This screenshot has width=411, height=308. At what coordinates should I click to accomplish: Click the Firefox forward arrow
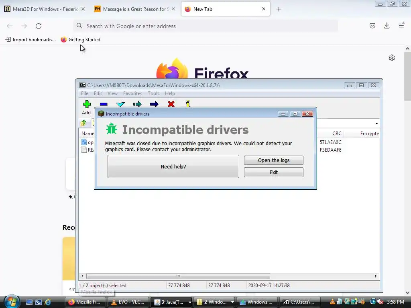pos(24,26)
